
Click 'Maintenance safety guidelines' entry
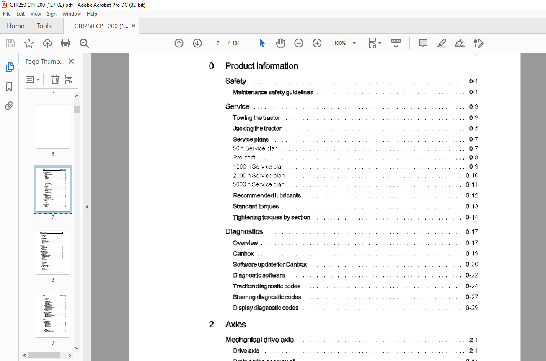coord(273,93)
